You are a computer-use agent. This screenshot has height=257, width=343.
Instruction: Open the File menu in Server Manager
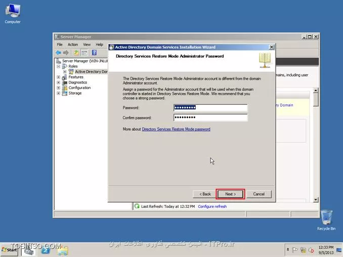(x=60, y=45)
